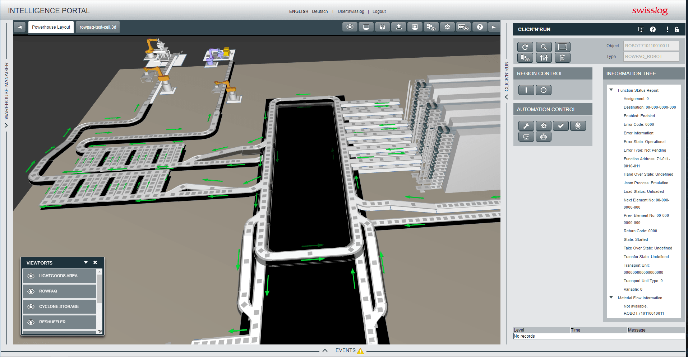Click the Events warning triangle icon
The image size is (688, 357).
coord(360,351)
